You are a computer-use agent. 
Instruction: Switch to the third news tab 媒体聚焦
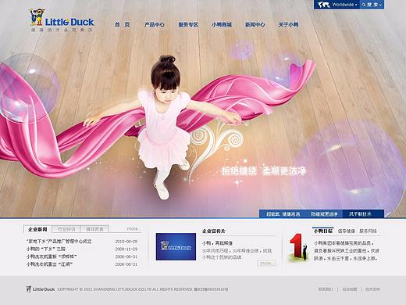point(94,229)
